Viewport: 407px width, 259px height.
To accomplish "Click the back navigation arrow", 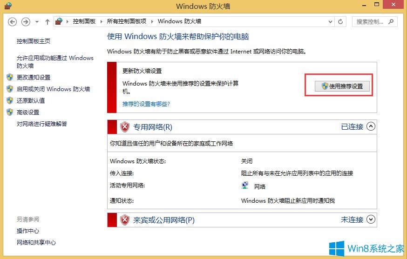I will click(x=13, y=21).
